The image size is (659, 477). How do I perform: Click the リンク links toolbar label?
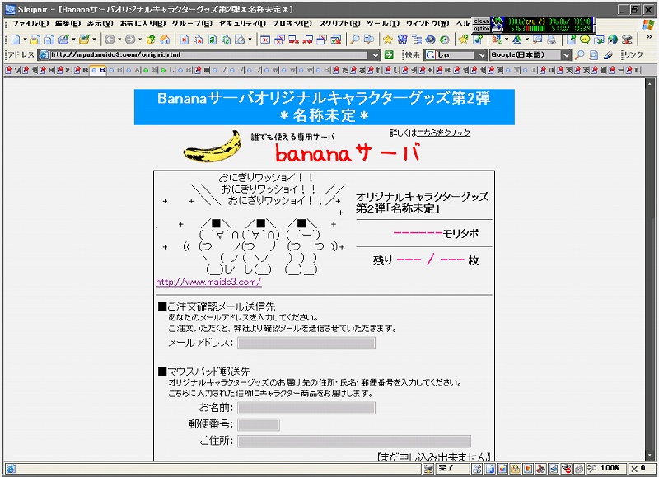[x=633, y=54]
